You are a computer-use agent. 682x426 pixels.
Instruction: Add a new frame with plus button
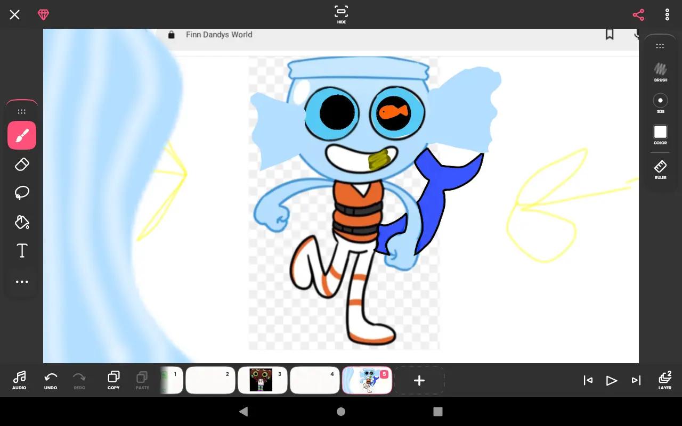[419, 380]
